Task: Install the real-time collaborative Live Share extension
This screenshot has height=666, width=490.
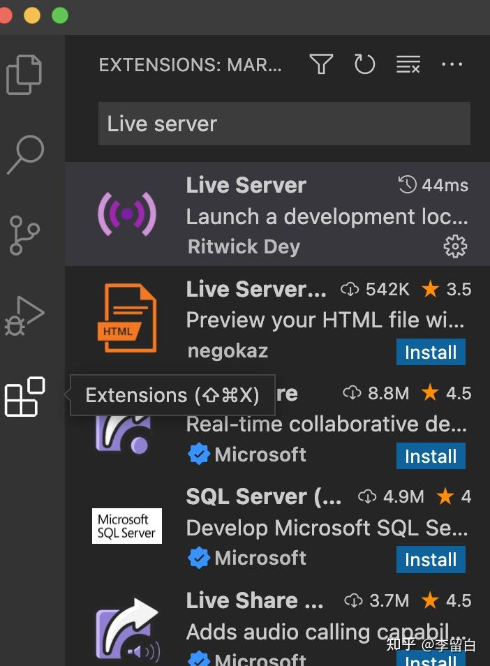Action: (x=431, y=457)
